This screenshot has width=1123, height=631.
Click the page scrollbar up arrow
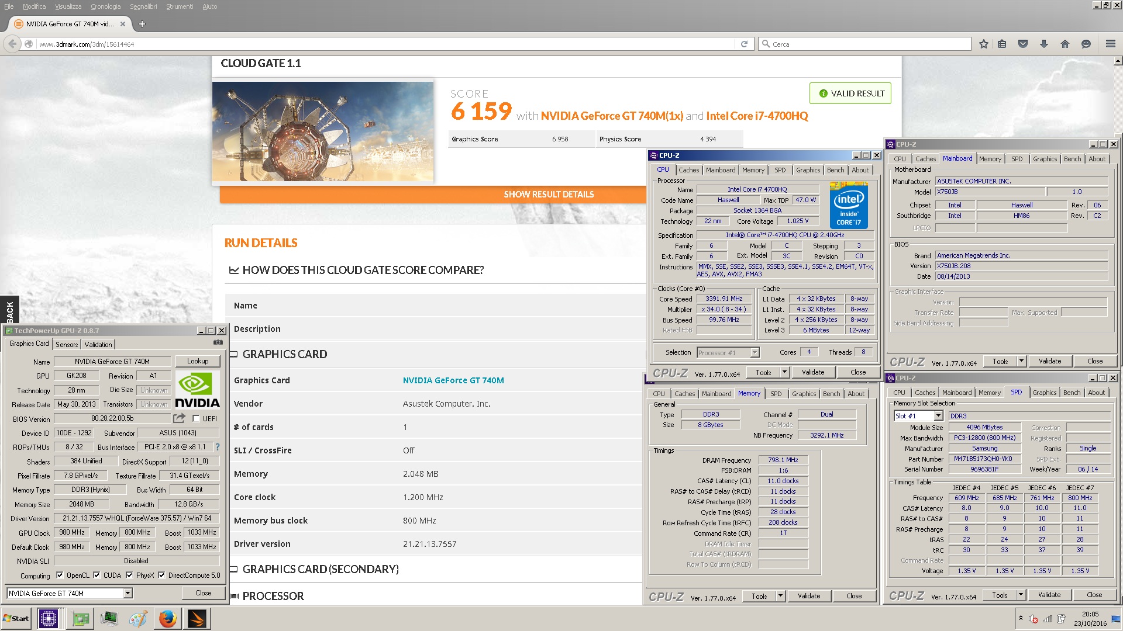click(1118, 61)
